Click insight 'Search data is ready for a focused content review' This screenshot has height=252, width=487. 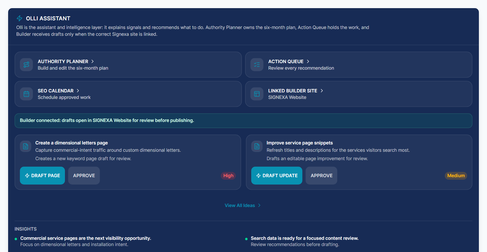click(305, 238)
